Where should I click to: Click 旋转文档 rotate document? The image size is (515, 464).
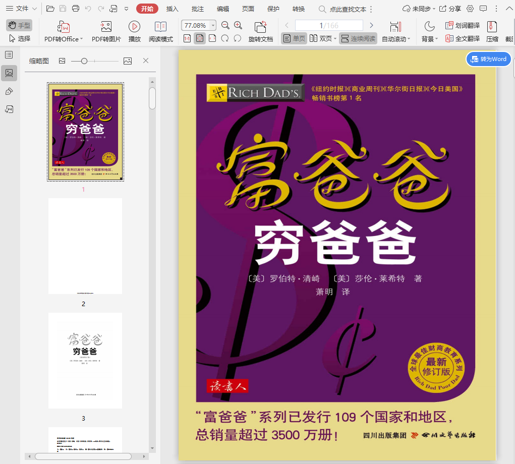tap(260, 32)
